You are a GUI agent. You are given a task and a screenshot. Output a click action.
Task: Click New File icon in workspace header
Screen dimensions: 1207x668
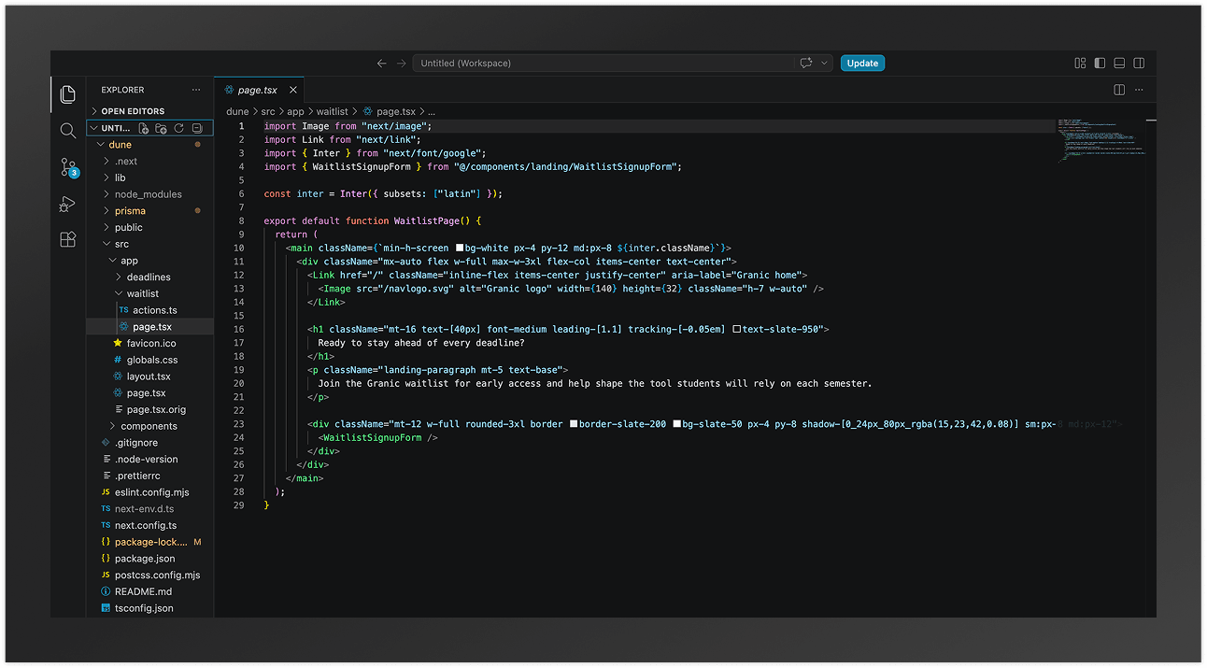(144, 128)
